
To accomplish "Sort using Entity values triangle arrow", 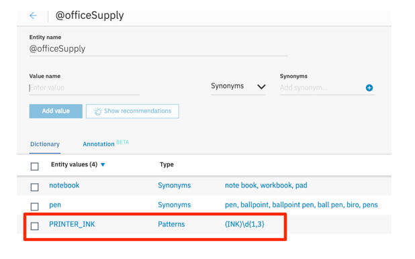I will click(x=103, y=165).
